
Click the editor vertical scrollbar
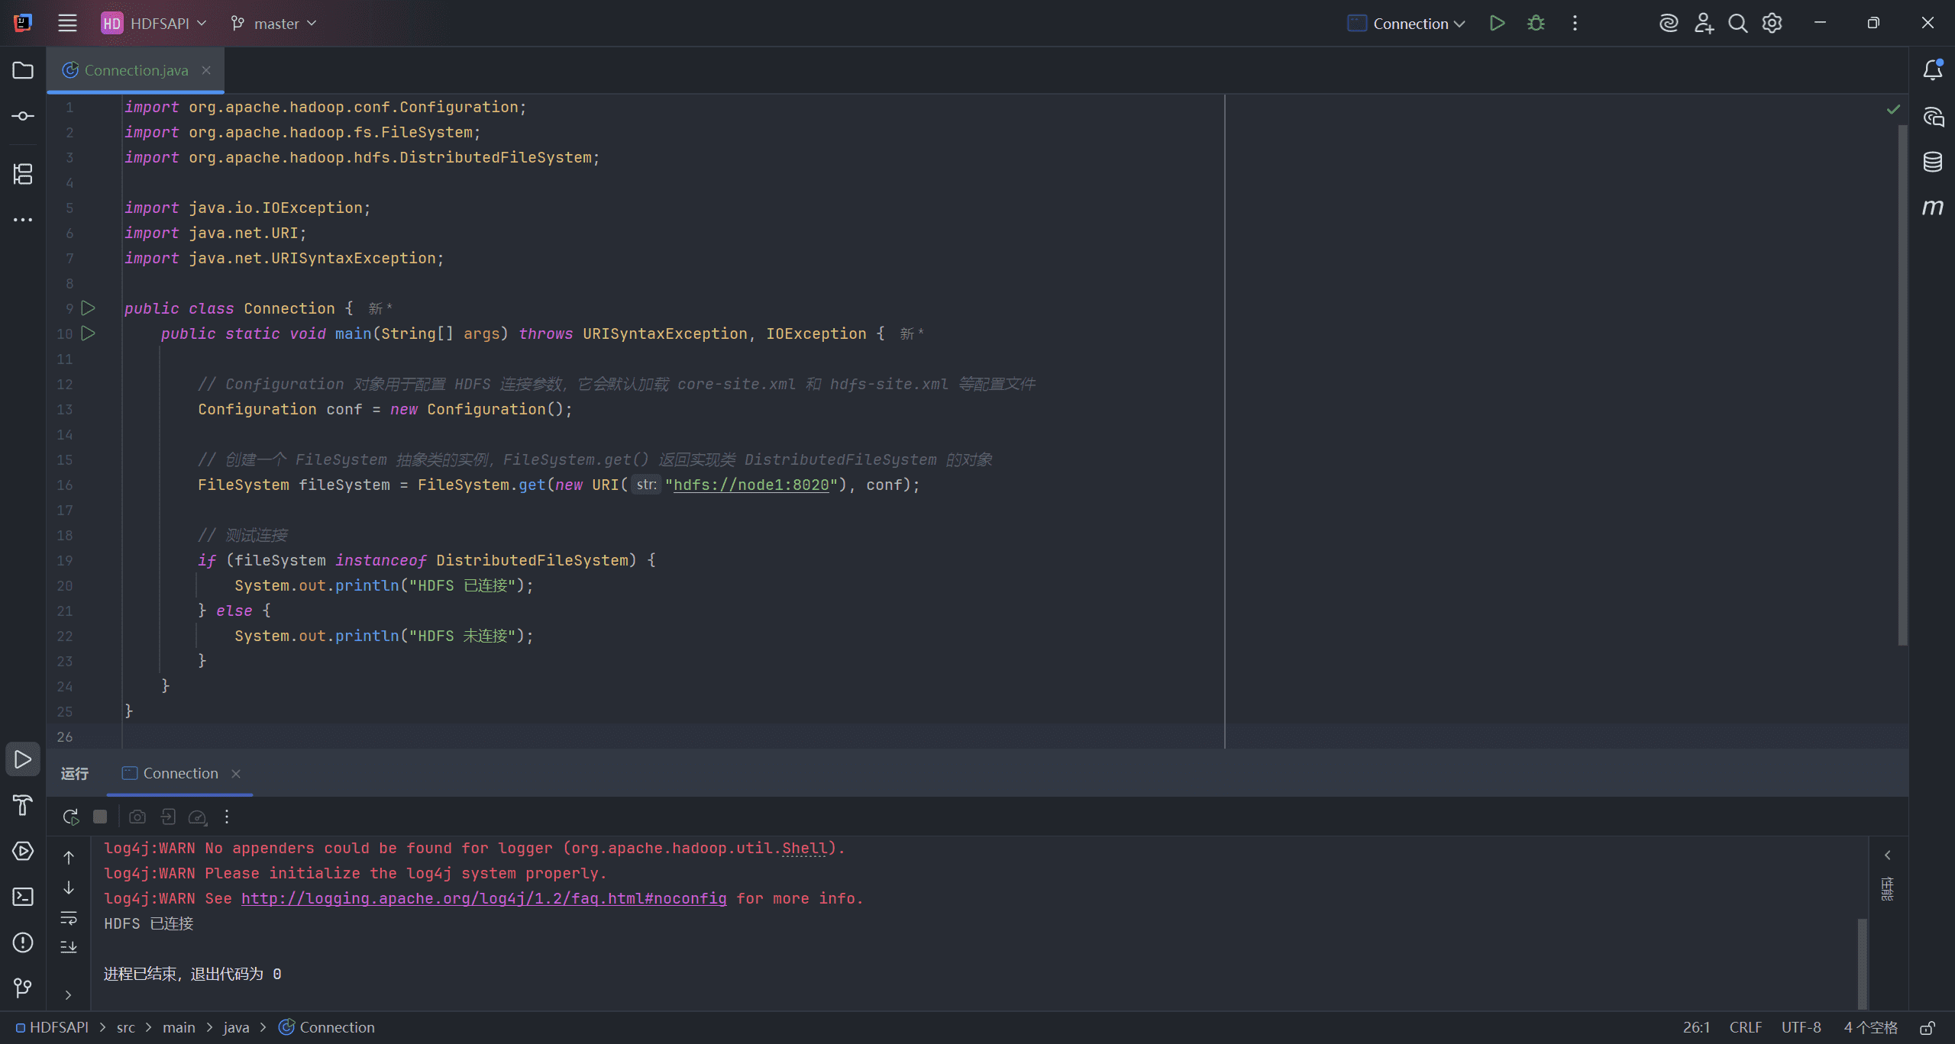pyautogui.click(x=1902, y=385)
